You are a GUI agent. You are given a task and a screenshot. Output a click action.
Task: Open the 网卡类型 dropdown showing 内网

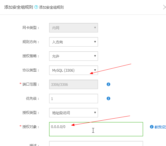(x=74, y=28)
